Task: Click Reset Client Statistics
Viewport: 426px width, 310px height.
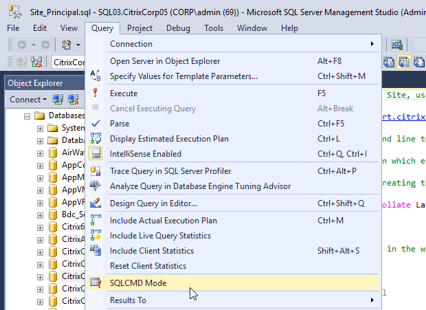Action: coord(233,266)
